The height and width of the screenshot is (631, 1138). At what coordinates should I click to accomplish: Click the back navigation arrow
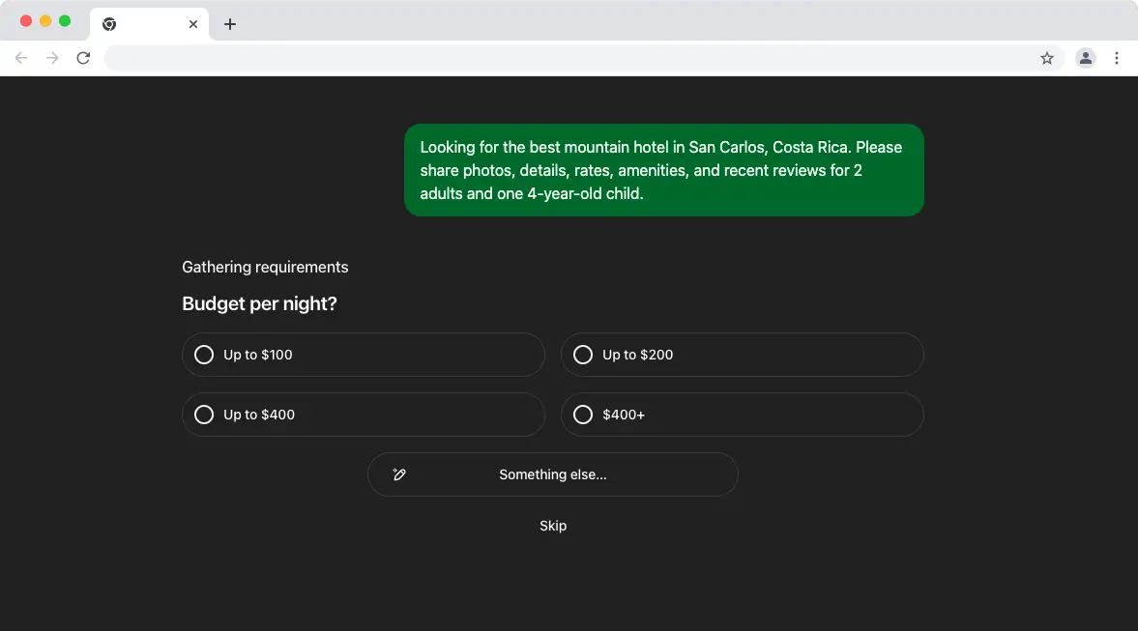21,58
